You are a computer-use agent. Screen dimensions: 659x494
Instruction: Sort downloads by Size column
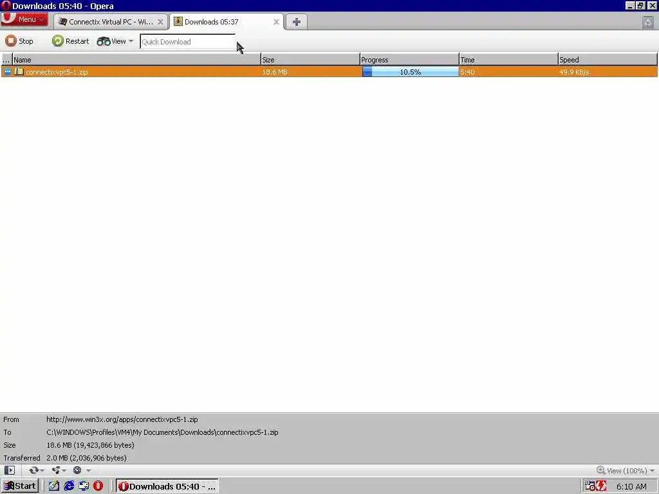[x=310, y=60]
